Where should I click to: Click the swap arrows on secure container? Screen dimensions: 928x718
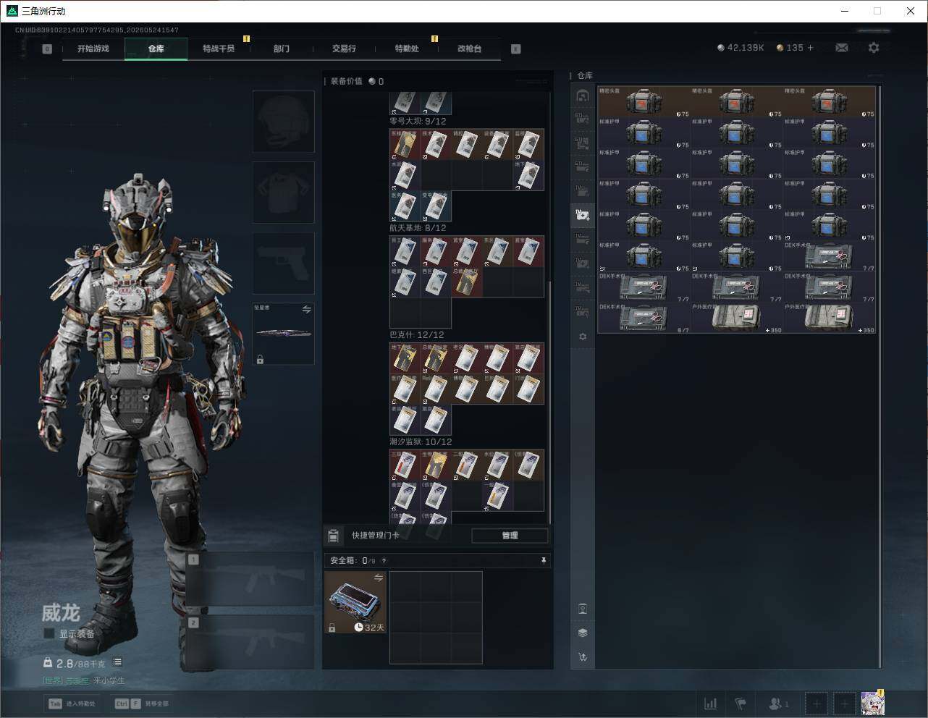pos(379,578)
